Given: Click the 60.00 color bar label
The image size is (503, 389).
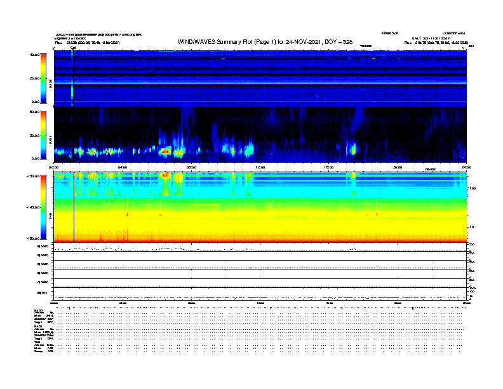Looking at the screenshot, I should click(x=35, y=112).
